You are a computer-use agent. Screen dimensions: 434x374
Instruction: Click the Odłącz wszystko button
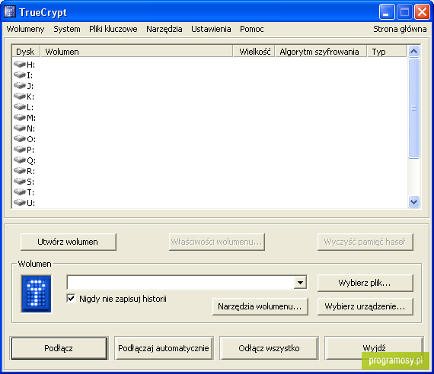(x=269, y=348)
